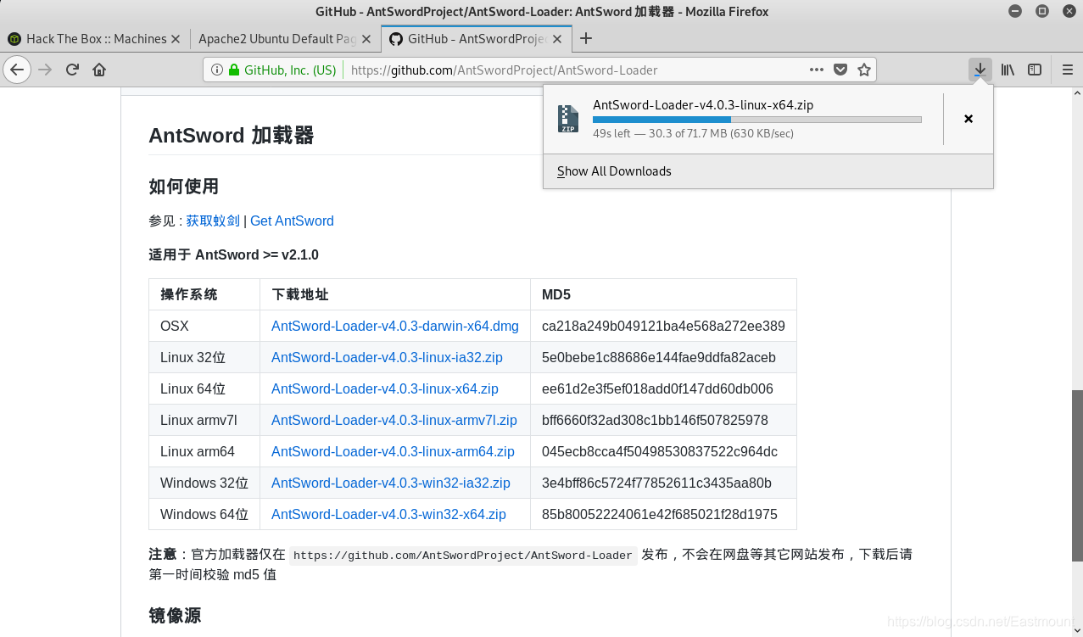Download AntSword-Loader-v4.0.3-linux-arm64.zip

point(393,451)
